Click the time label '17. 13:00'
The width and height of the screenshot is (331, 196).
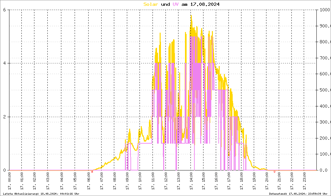pyautogui.click(x=178, y=181)
